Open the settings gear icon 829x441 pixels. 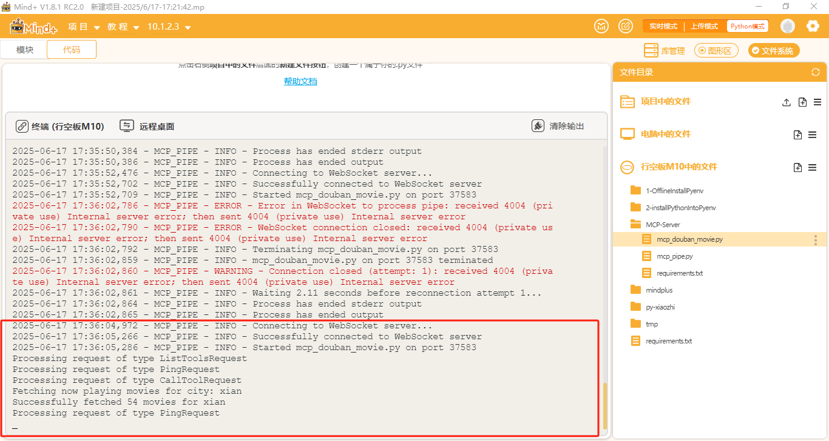coord(813,26)
